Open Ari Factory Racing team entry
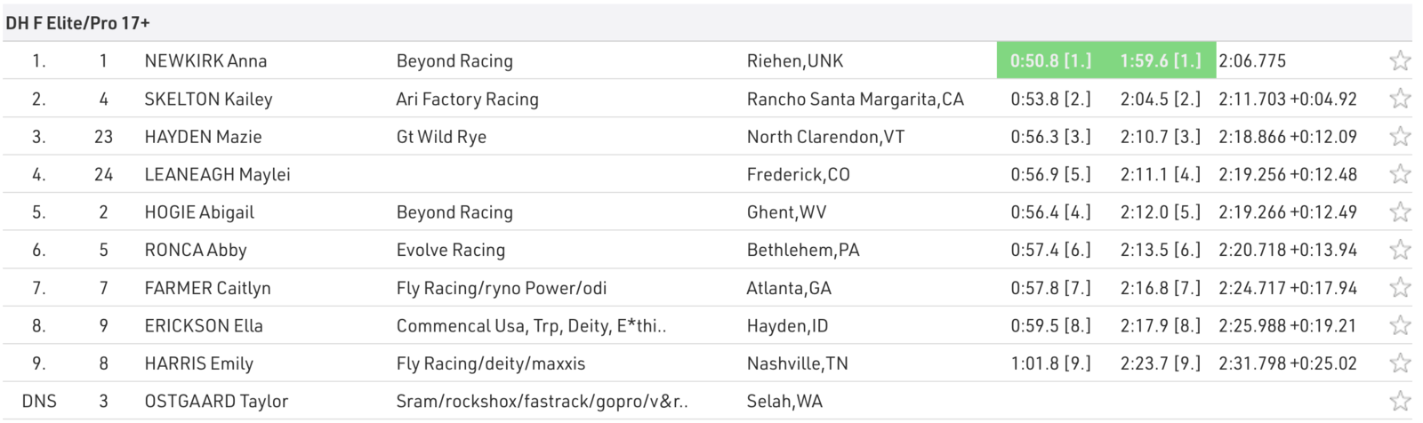Screen dimensions: 1423x423 click(x=467, y=99)
